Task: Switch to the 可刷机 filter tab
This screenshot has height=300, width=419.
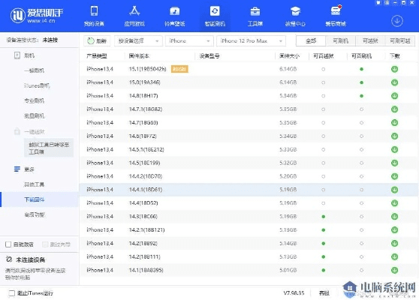Action: pyautogui.click(x=340, y=40)
